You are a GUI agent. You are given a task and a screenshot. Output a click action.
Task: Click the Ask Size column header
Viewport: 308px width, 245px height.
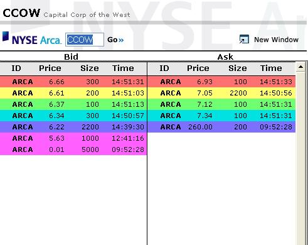pos(238,68)
